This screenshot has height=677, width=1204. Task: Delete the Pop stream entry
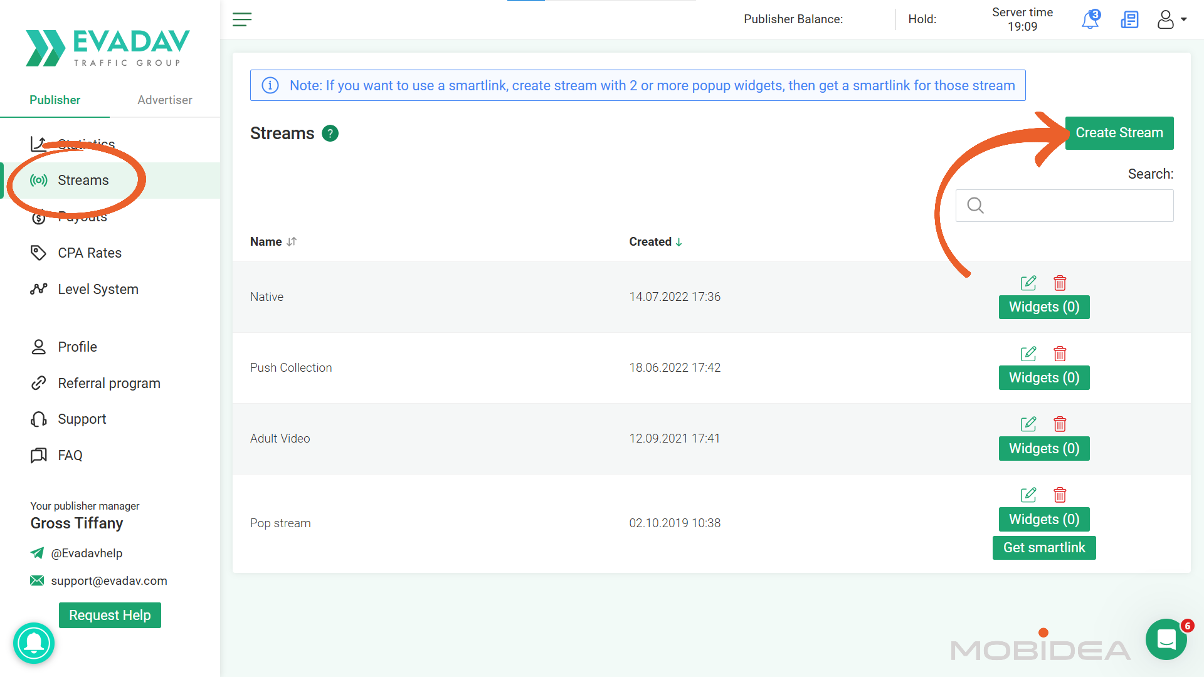click(x=1060, y=495)
